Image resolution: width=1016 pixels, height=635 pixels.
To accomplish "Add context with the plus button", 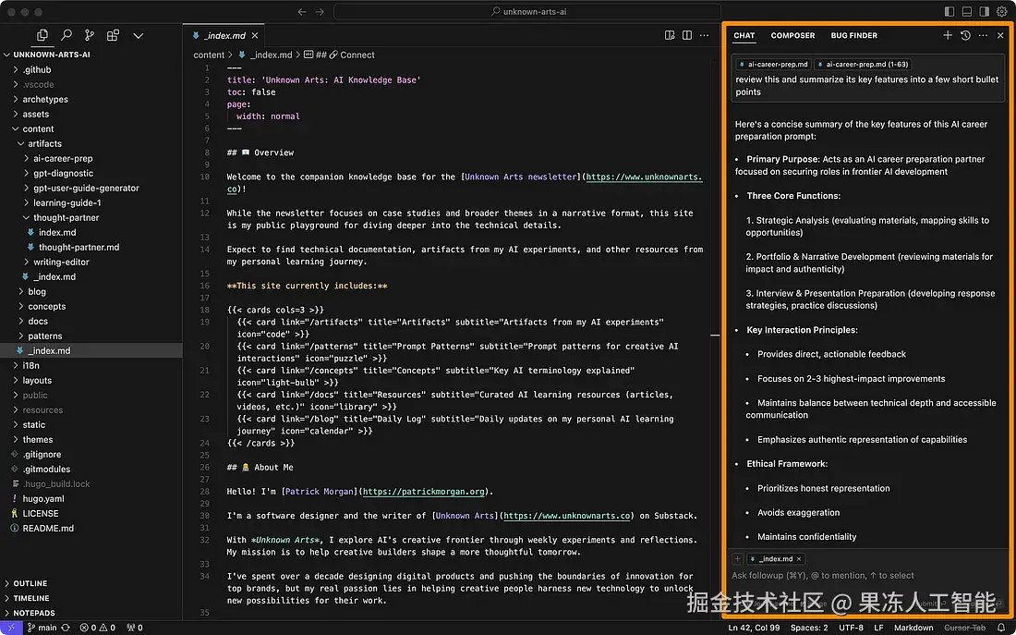I will (737, 558).
